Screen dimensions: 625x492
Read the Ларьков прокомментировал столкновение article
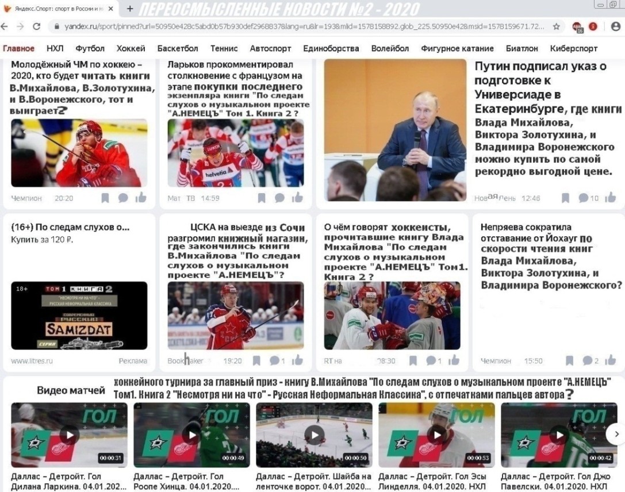[239, 89]
